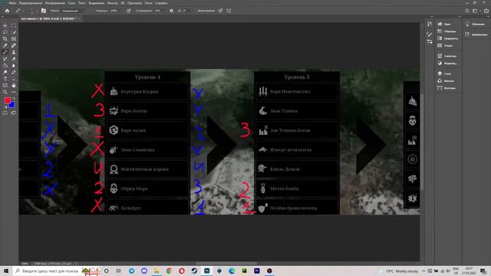This screenshot has width=491, height=276.
Task: Open the Редактирование menu
Action: (x=31, y=3)
